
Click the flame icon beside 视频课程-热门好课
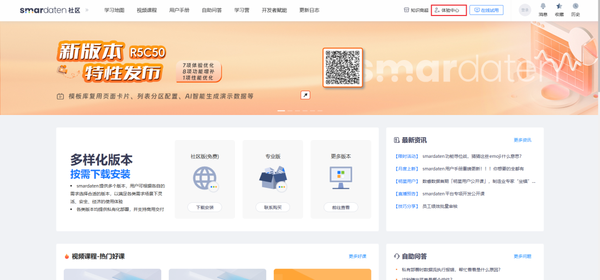pyautogui.click(x=67, y=256)
